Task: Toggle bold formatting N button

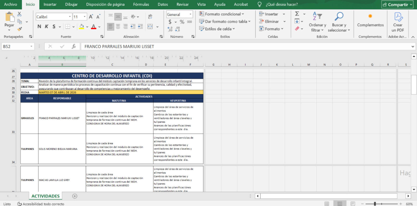Action: point(39,27)
